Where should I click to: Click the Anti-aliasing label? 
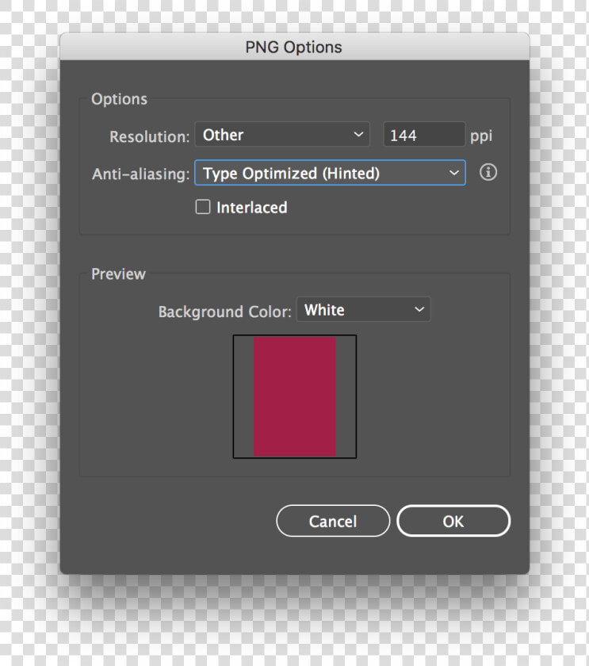tap(141, 174)
